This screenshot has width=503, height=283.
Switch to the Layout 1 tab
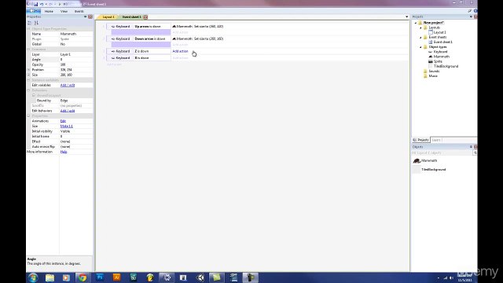108,17
